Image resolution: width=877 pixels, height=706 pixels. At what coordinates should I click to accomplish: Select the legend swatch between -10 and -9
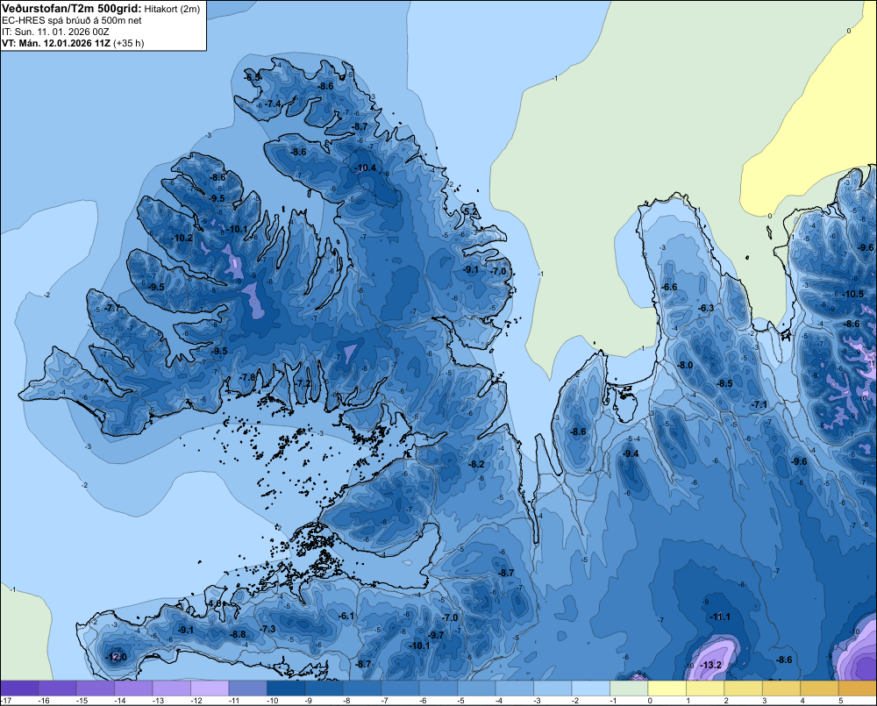tap(286, 688)
